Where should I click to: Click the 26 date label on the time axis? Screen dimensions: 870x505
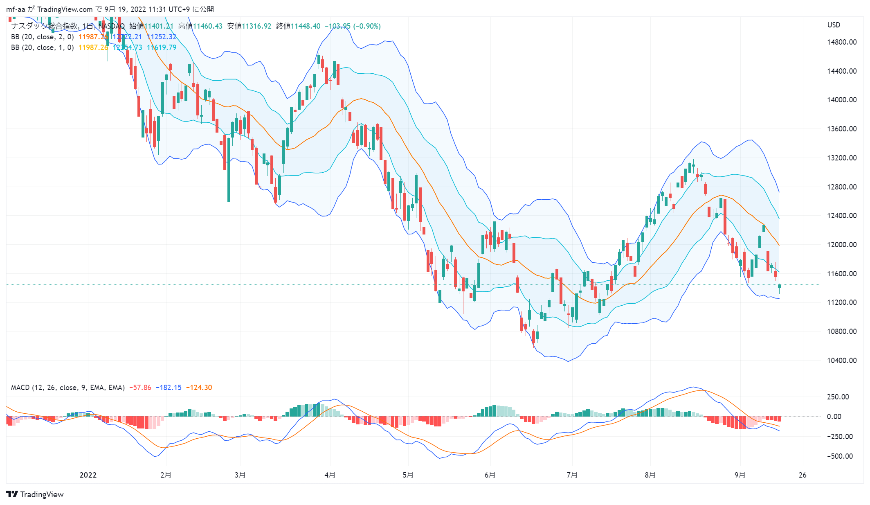[803, 475]
